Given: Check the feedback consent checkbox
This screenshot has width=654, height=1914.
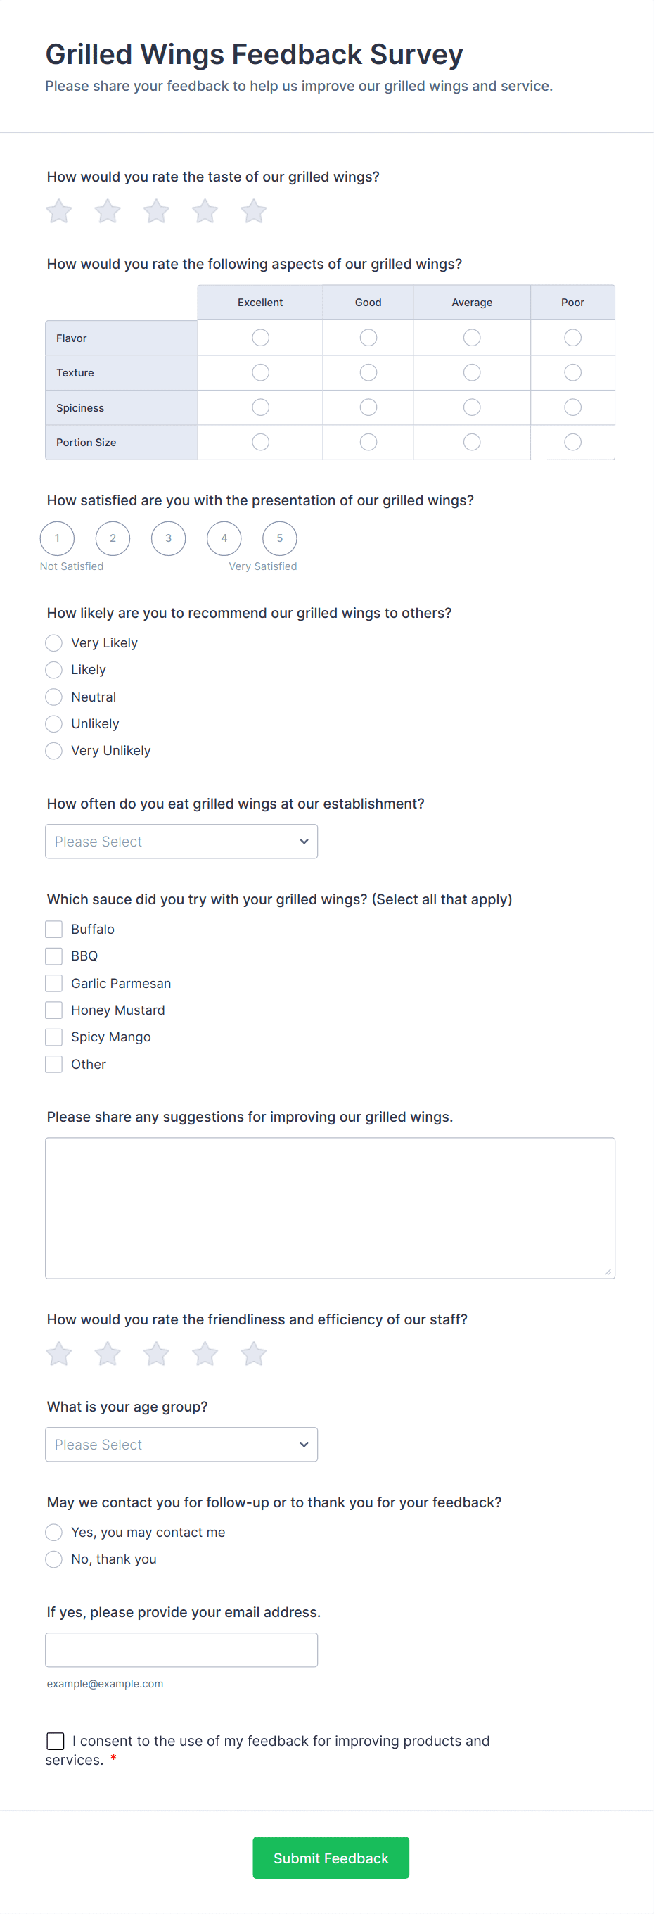Looking at the screenshot, I should pyautogui.click(x=55, y=1741).
